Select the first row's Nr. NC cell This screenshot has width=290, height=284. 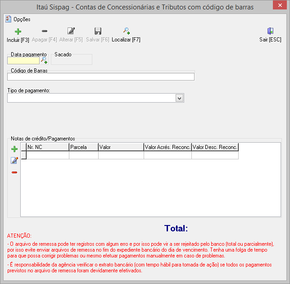(x=48, y=155)
